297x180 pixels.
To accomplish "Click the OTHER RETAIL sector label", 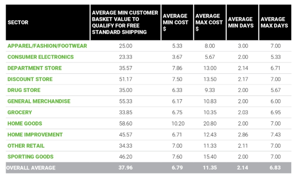I will point(26,146).
